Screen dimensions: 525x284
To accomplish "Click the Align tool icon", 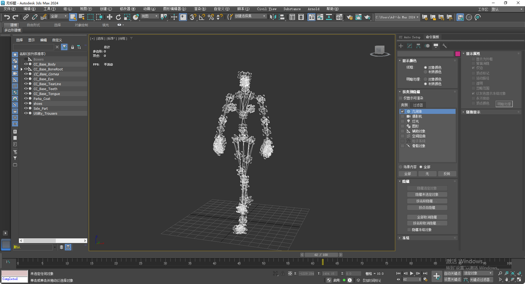I will [282, 17].
